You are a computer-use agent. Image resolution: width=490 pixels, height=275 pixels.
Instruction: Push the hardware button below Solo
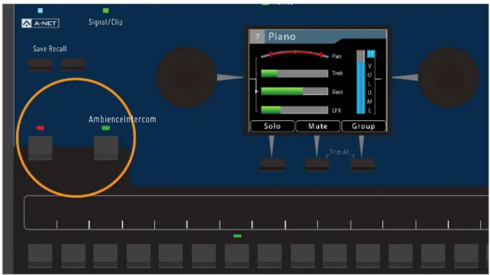click(x=272, y=164)
